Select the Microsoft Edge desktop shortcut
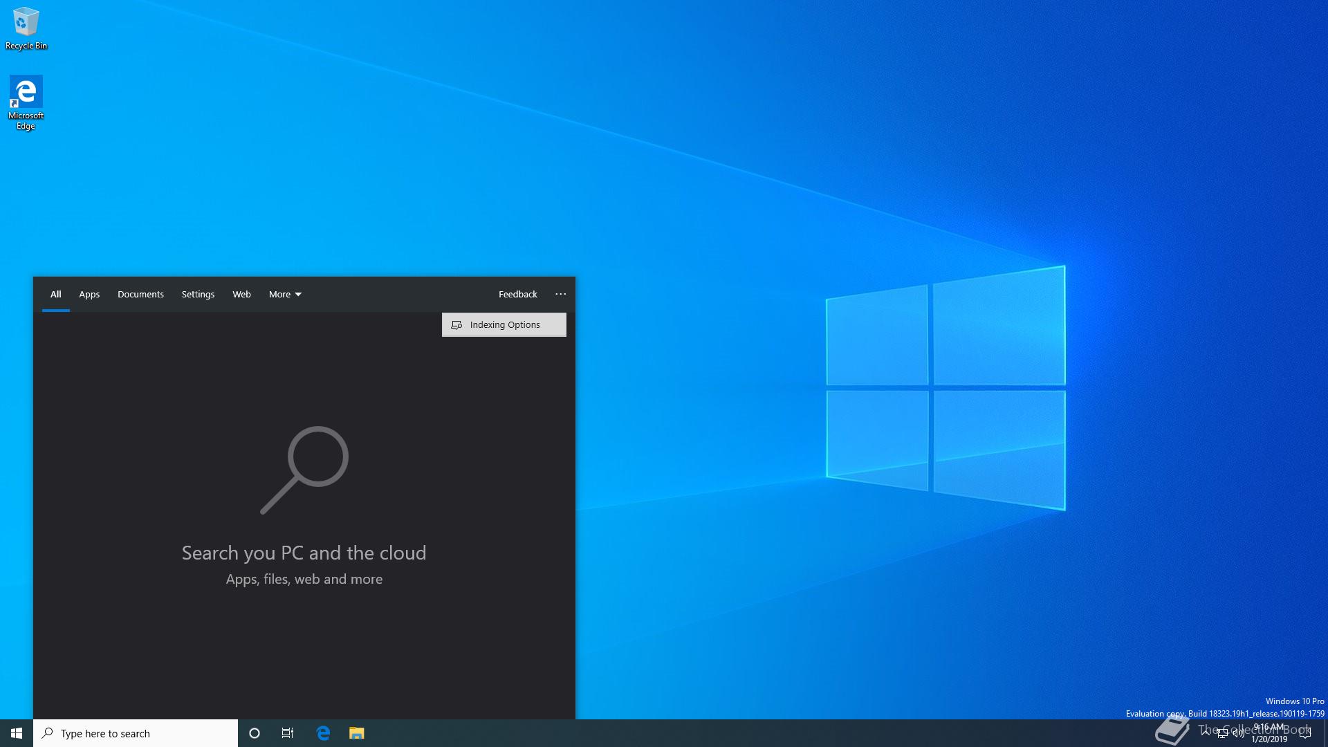 point(26,102)
